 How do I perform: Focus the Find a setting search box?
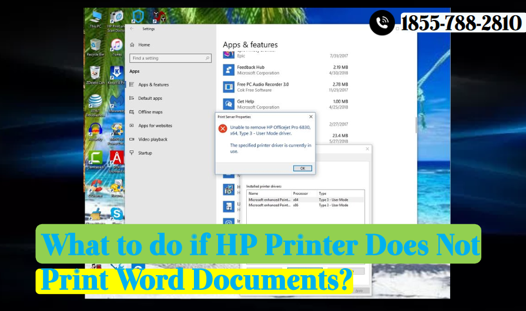coord(170,58)
